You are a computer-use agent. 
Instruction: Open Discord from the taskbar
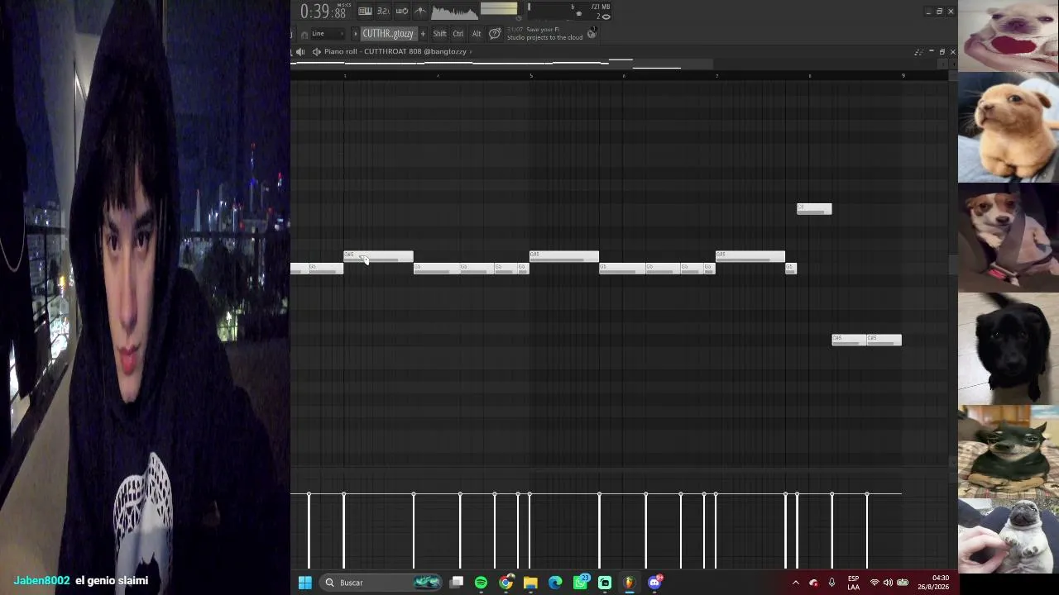click(655, 583)
